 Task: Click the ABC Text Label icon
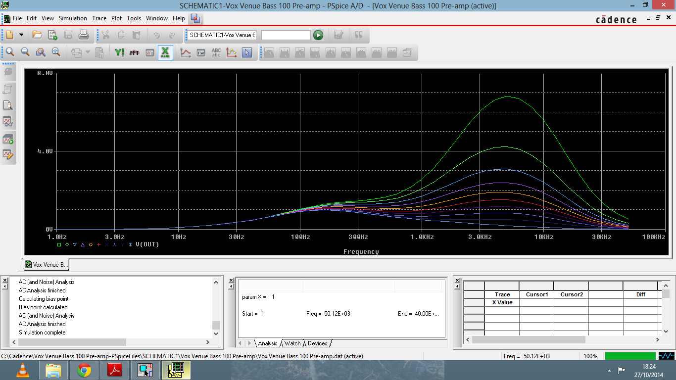coord(216,52)
